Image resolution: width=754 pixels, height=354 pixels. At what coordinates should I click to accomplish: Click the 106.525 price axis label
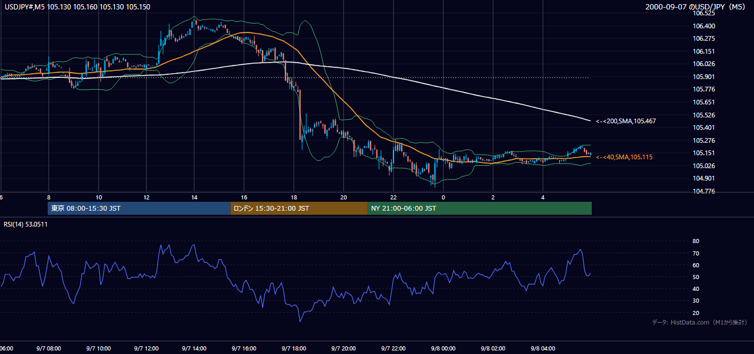[704, 13]
